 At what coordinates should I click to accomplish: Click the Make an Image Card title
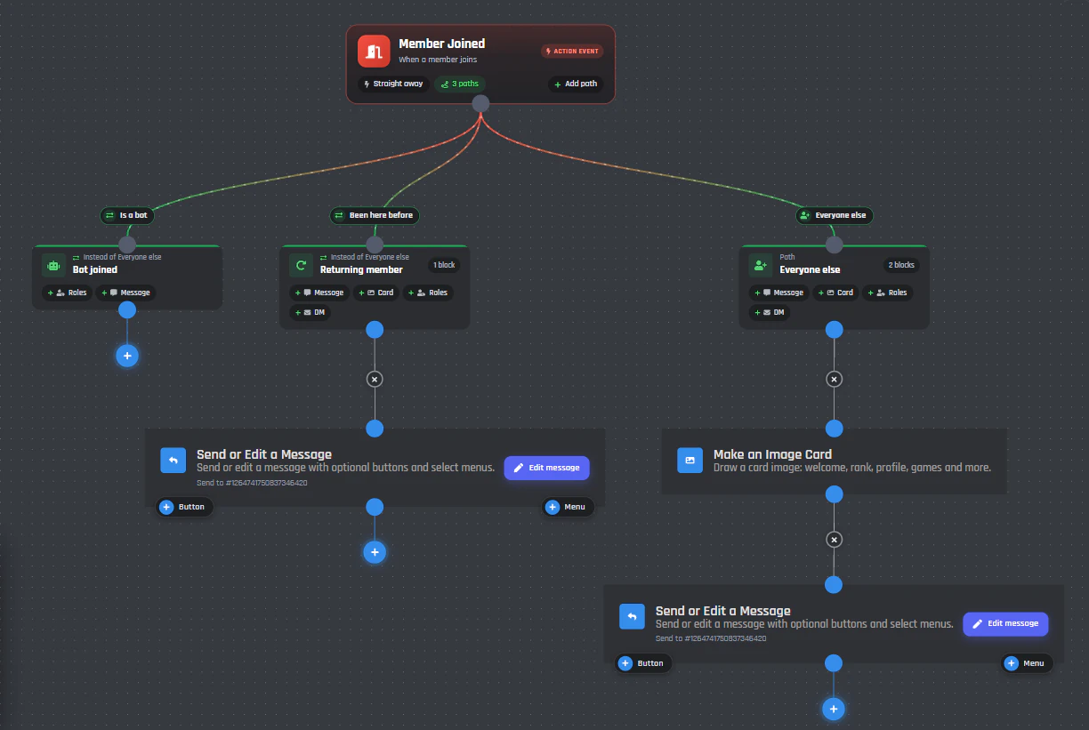coord(772,454)
